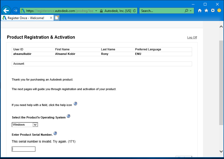Click the back navigation arrow
The image size is (224, 159).
[6, 10]
